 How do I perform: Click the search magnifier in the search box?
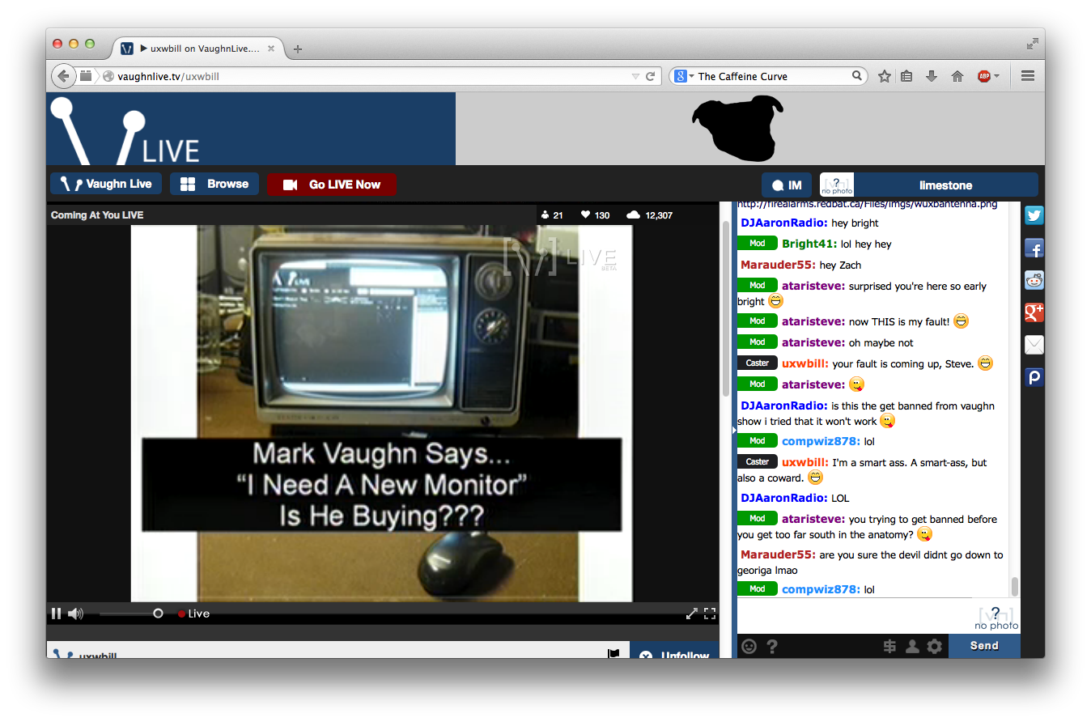click(857, 76)
